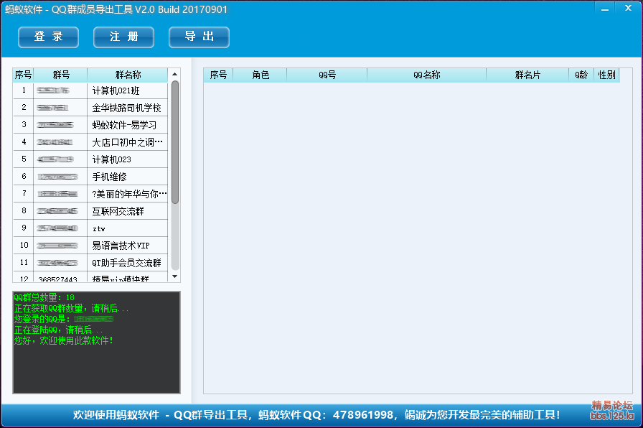Click the 注册 register button

pos(124,37)
